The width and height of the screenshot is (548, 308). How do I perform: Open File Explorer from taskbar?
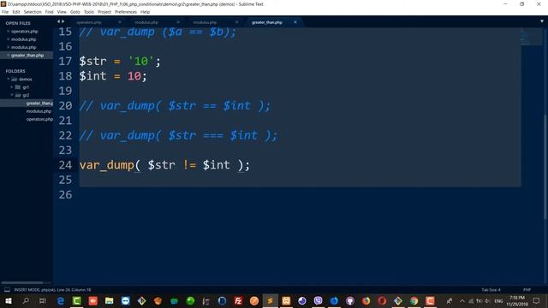click(109, 300)
